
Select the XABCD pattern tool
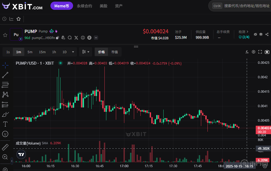pos(5,94)
